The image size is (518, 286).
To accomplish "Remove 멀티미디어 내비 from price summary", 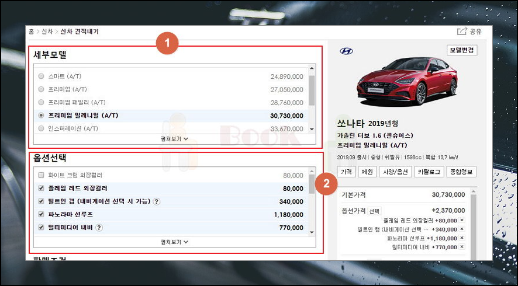I will click(462, 247).
